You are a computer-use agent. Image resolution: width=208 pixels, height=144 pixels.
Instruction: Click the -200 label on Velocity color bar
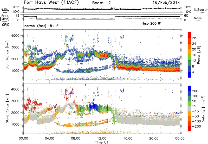[x=196, y=126]
